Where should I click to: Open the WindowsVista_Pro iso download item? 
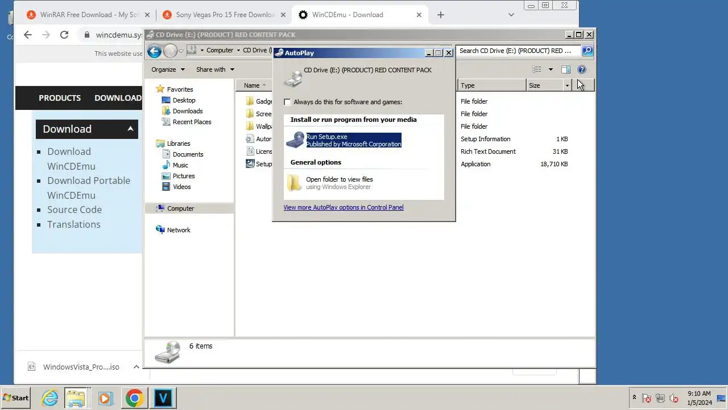click(x=74, y=367)
